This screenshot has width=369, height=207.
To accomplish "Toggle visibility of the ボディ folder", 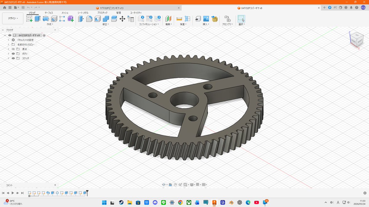I will 13,54.
